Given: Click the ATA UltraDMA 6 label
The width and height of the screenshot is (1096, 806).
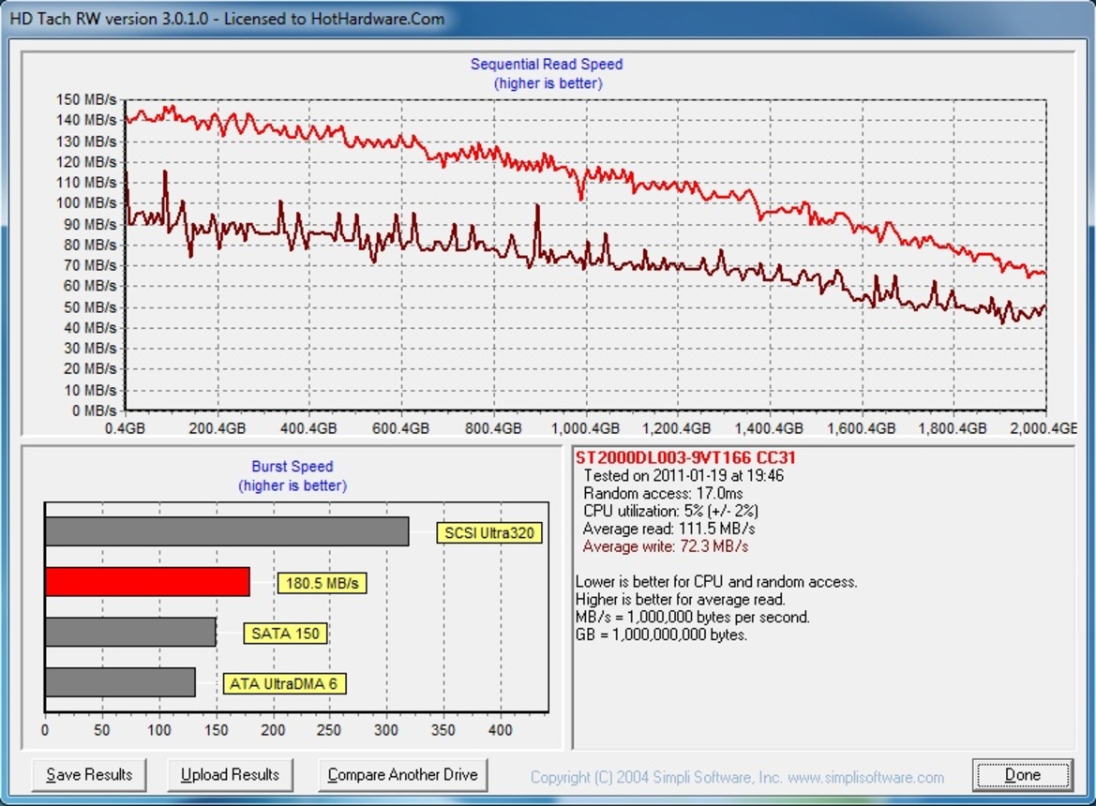Looking at the screenshot, I should click(x=284, y=684).
